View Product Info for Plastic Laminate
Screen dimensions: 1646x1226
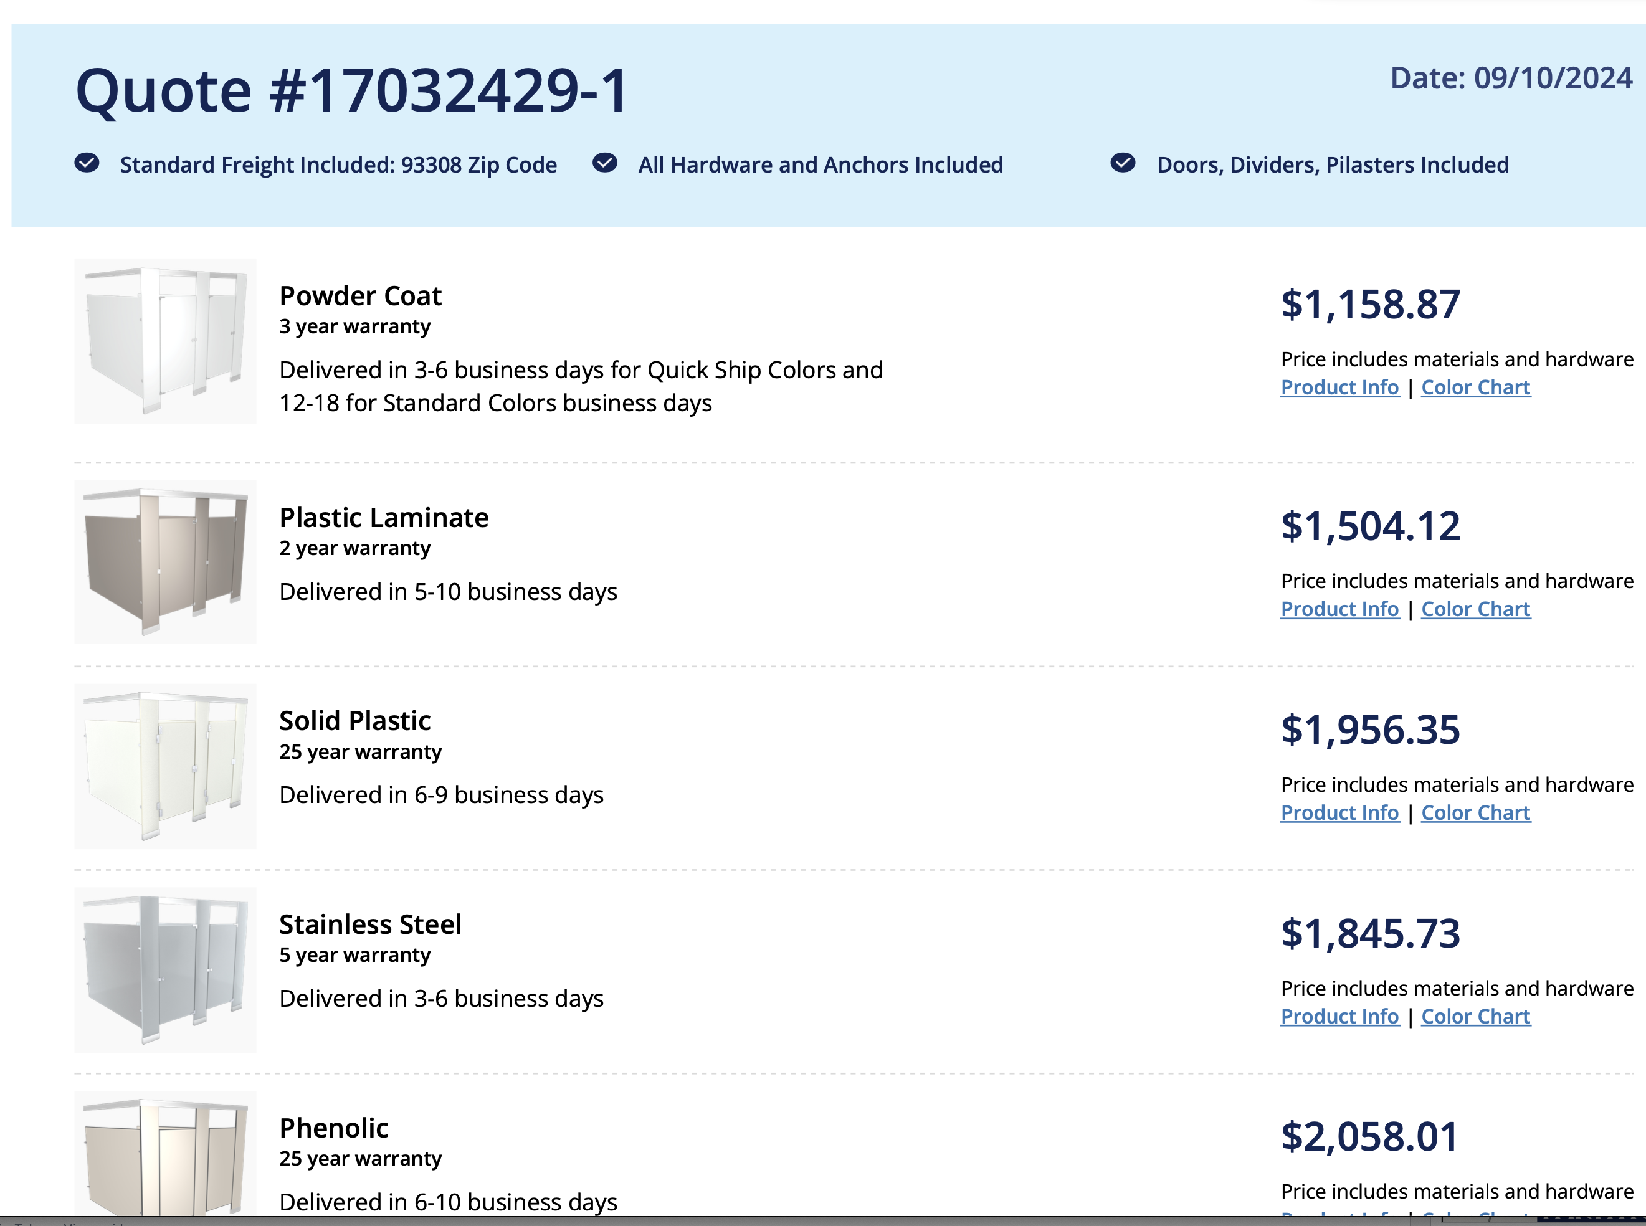point(1339,609)
